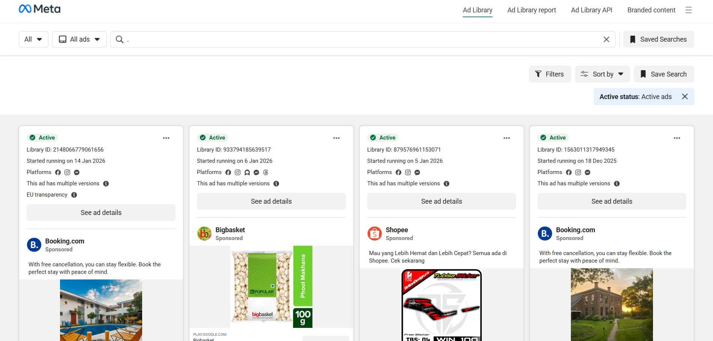See ad details for ad 1563011317949345
This screenshot has width=713, height=341.
click(x=612, y=201)
